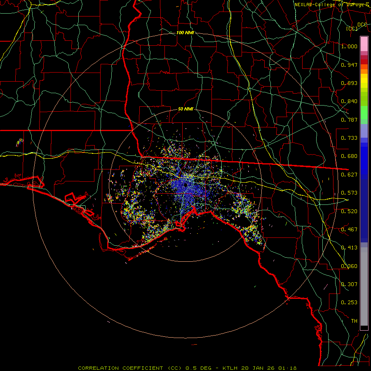Click the 1.000 color scale value
This screenshot has height=371, width=371.
click(x=349, y=46)
